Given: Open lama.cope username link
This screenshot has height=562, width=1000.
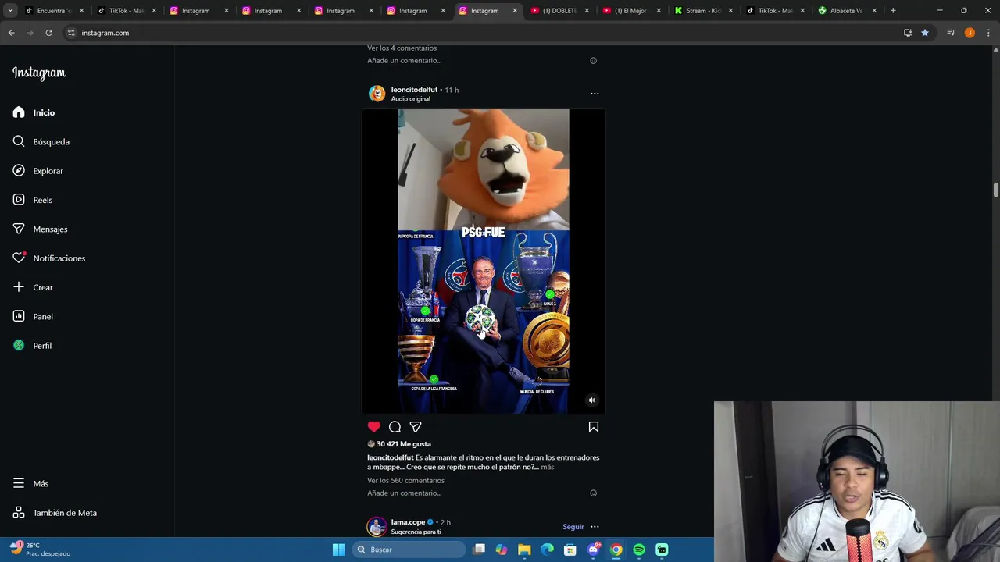Looking at the screenshot, I should pyautogui.click(x=408, y=522).
